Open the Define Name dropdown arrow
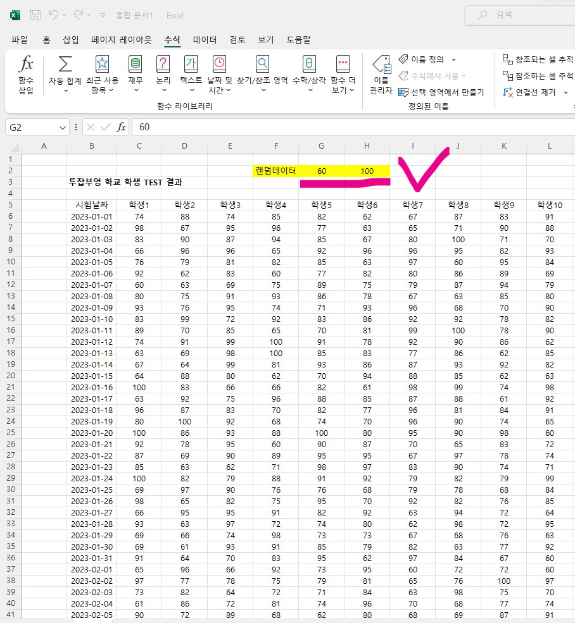575x623 pixels. pos(453,59)
